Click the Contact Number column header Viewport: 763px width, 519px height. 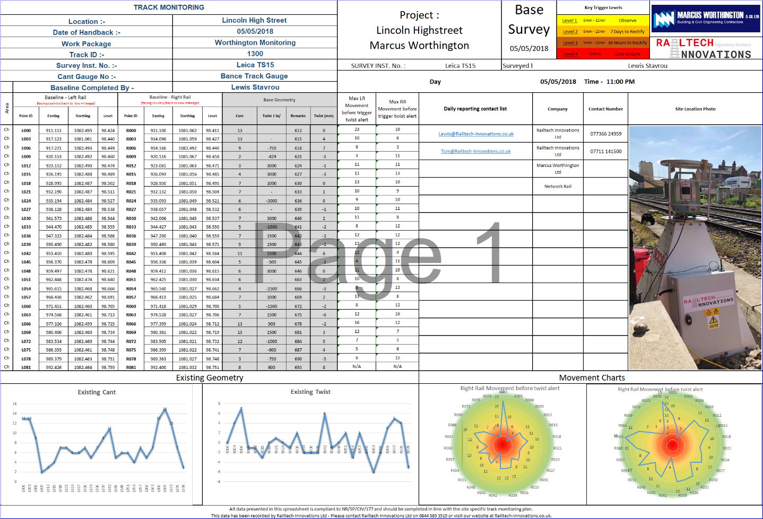pos(606,109)
